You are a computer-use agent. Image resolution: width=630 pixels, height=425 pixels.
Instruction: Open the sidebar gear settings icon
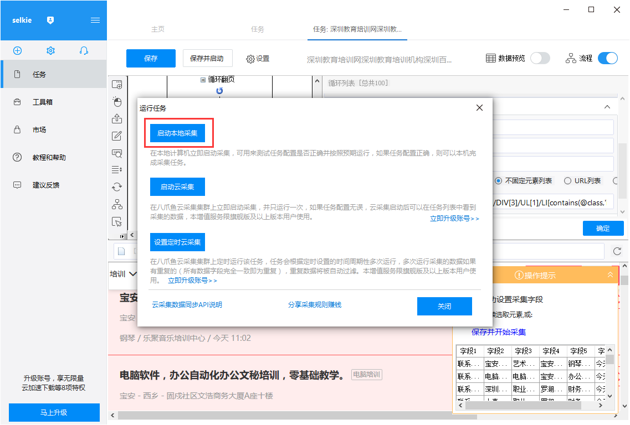point(50,50)
